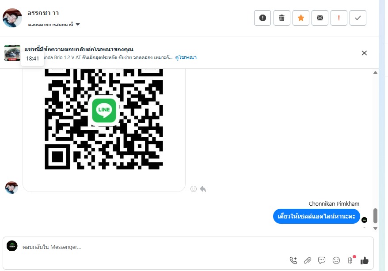Send a thumbs-up like
Viewport: 388px width, 271px height.
[364, 260]
